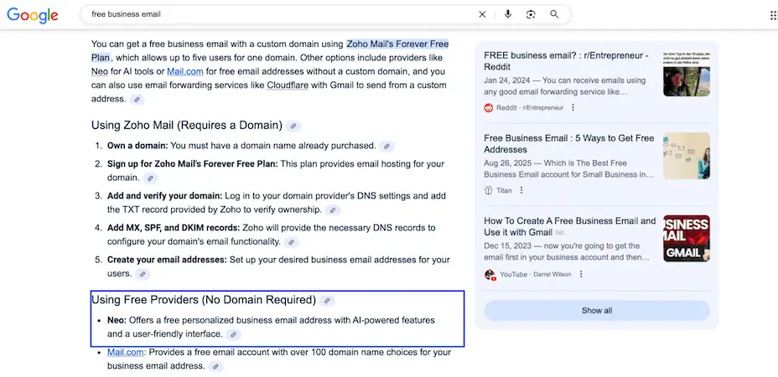
Task: Click the Google logo
Action: (x=32, y=15)
